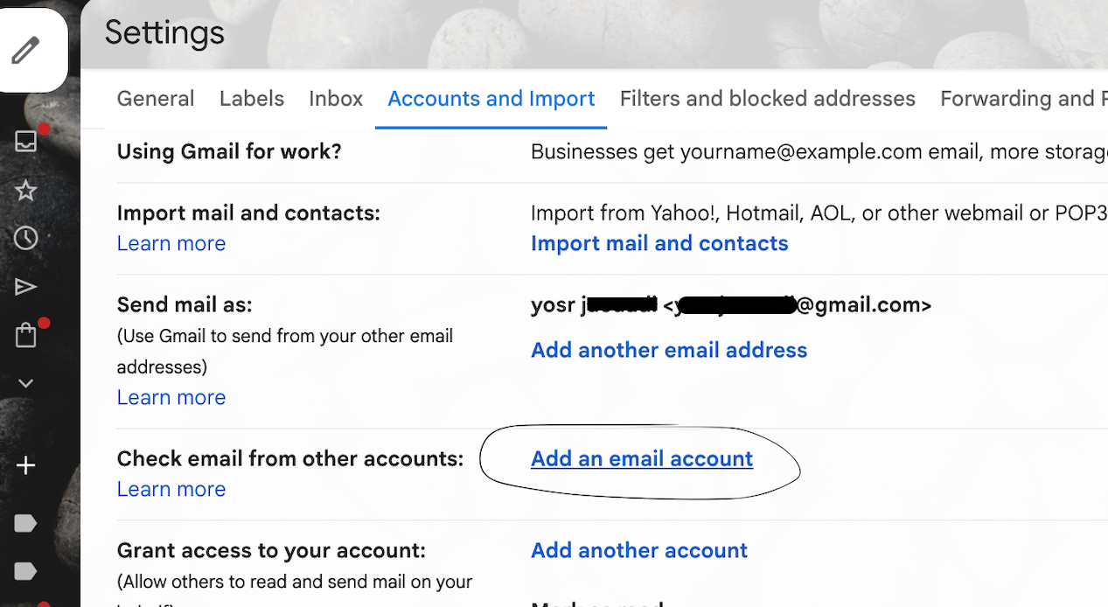
Task: Open Sent via paper plane icon
Action: (x=25, y=287)
